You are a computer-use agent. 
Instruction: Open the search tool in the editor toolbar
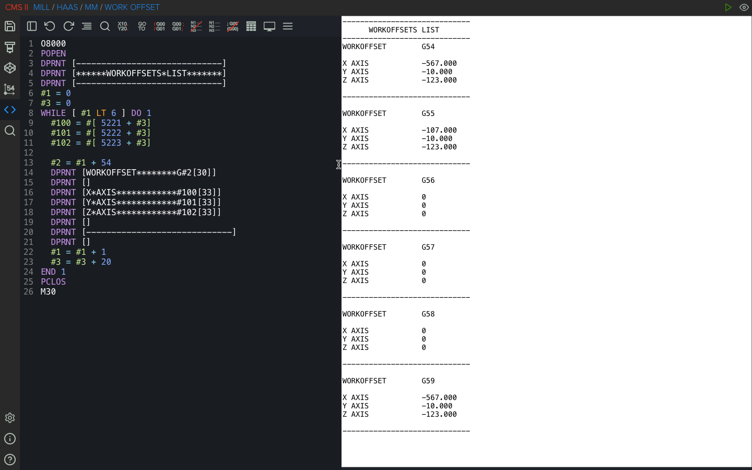point(105,26)
